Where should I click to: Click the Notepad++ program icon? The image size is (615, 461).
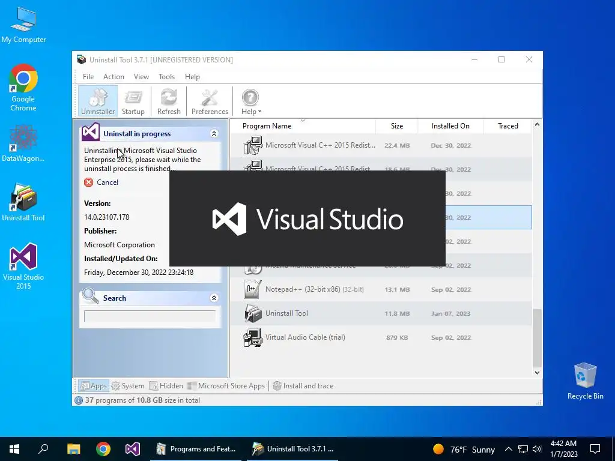click(x=253, y=289)
